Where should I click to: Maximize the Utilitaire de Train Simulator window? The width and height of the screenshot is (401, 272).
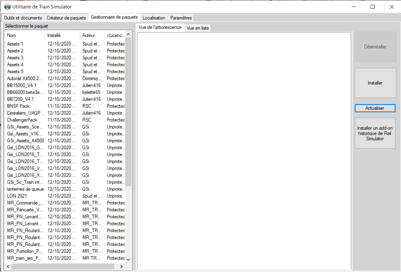point(373,7)
